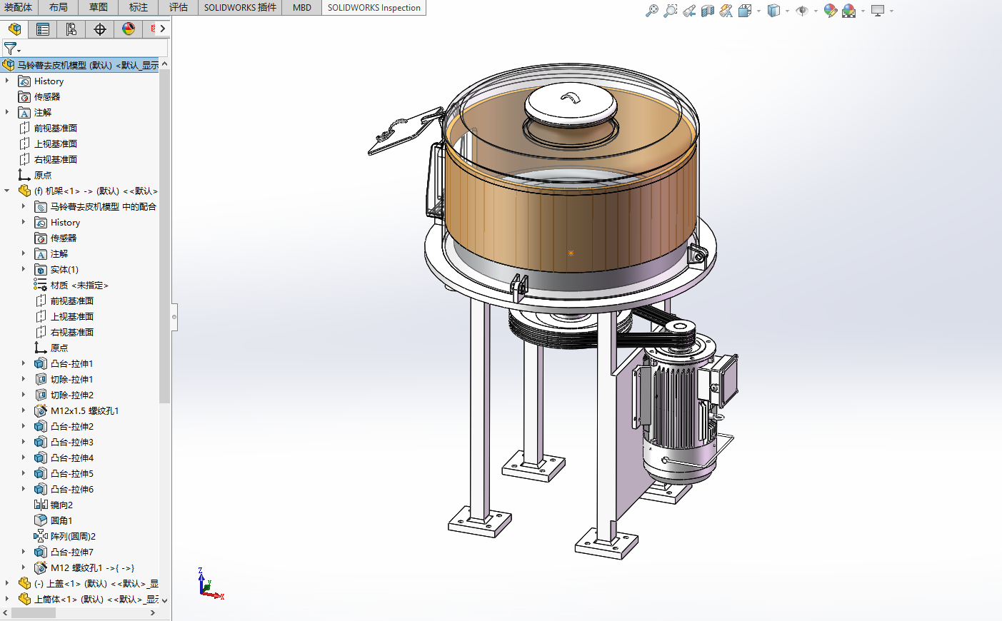Click the View Orientation cube icon
Viewport: 1002px width, 621px height.
(x=745, y=11)
